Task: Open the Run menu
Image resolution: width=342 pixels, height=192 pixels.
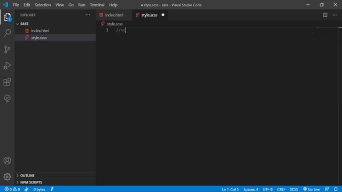Action: [82, 5]
